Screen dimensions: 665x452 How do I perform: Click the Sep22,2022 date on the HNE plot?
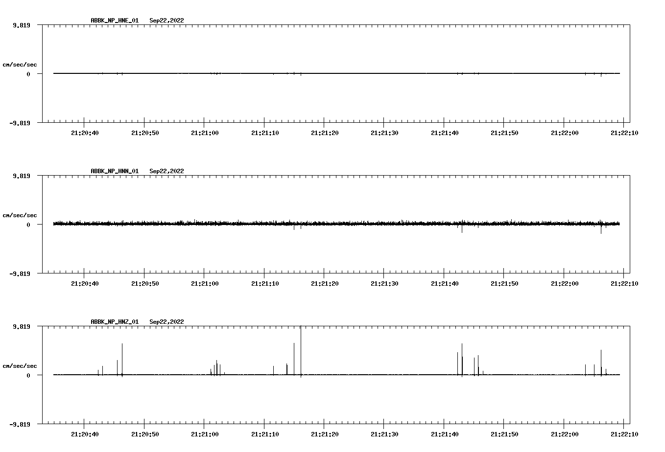coord(166,21)
